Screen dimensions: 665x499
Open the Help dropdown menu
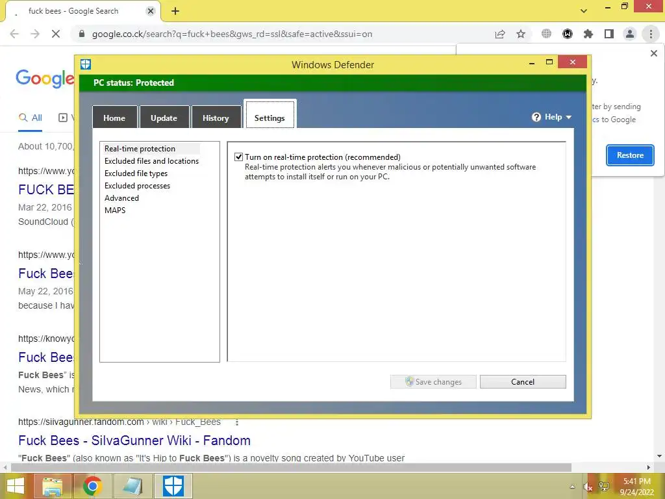[552, 117]
